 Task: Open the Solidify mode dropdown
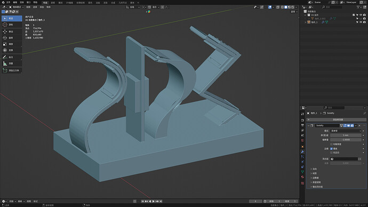346,131
